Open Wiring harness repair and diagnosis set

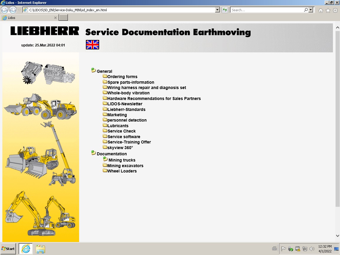click(x=147, y=88)
